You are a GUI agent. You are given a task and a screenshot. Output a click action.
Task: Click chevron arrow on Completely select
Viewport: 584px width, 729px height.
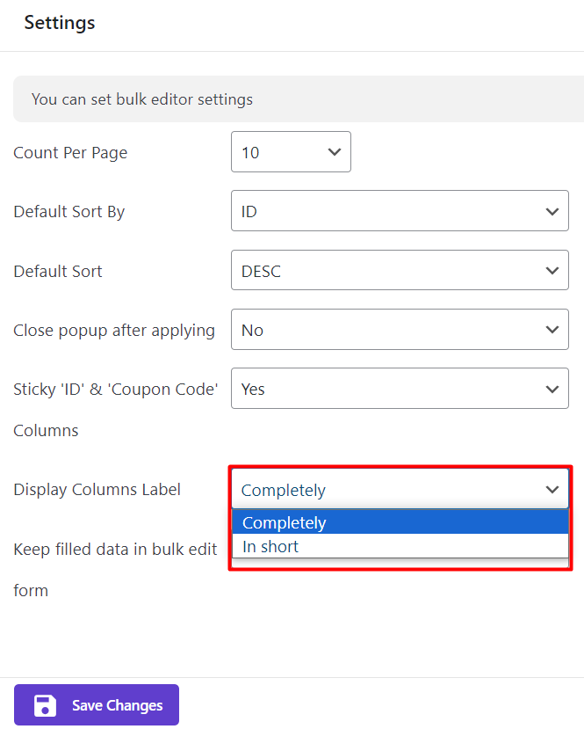[552, 490]
